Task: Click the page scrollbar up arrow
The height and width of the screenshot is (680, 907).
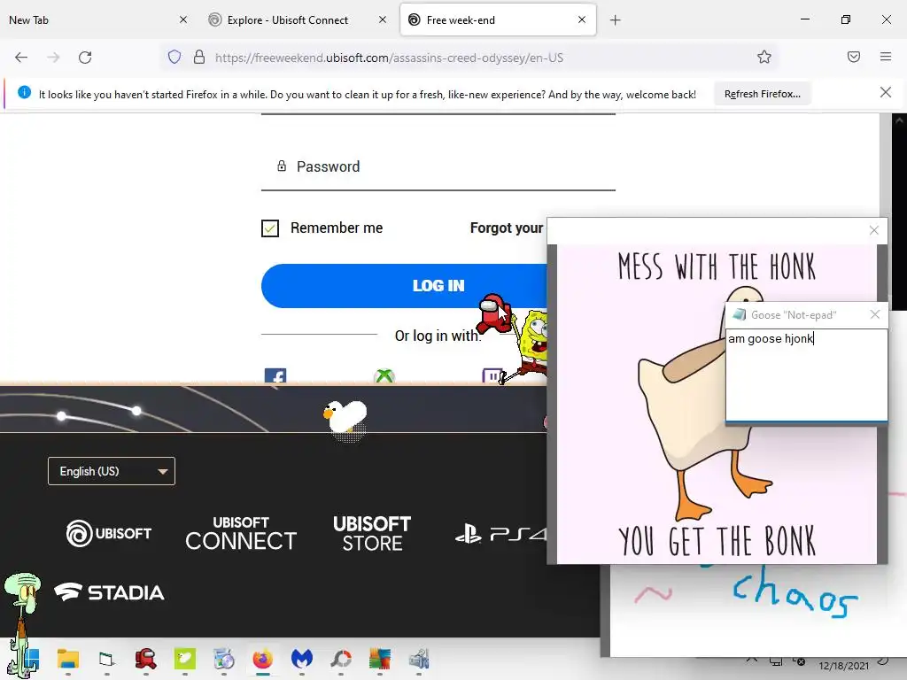Action: click(x=898, y=120)
